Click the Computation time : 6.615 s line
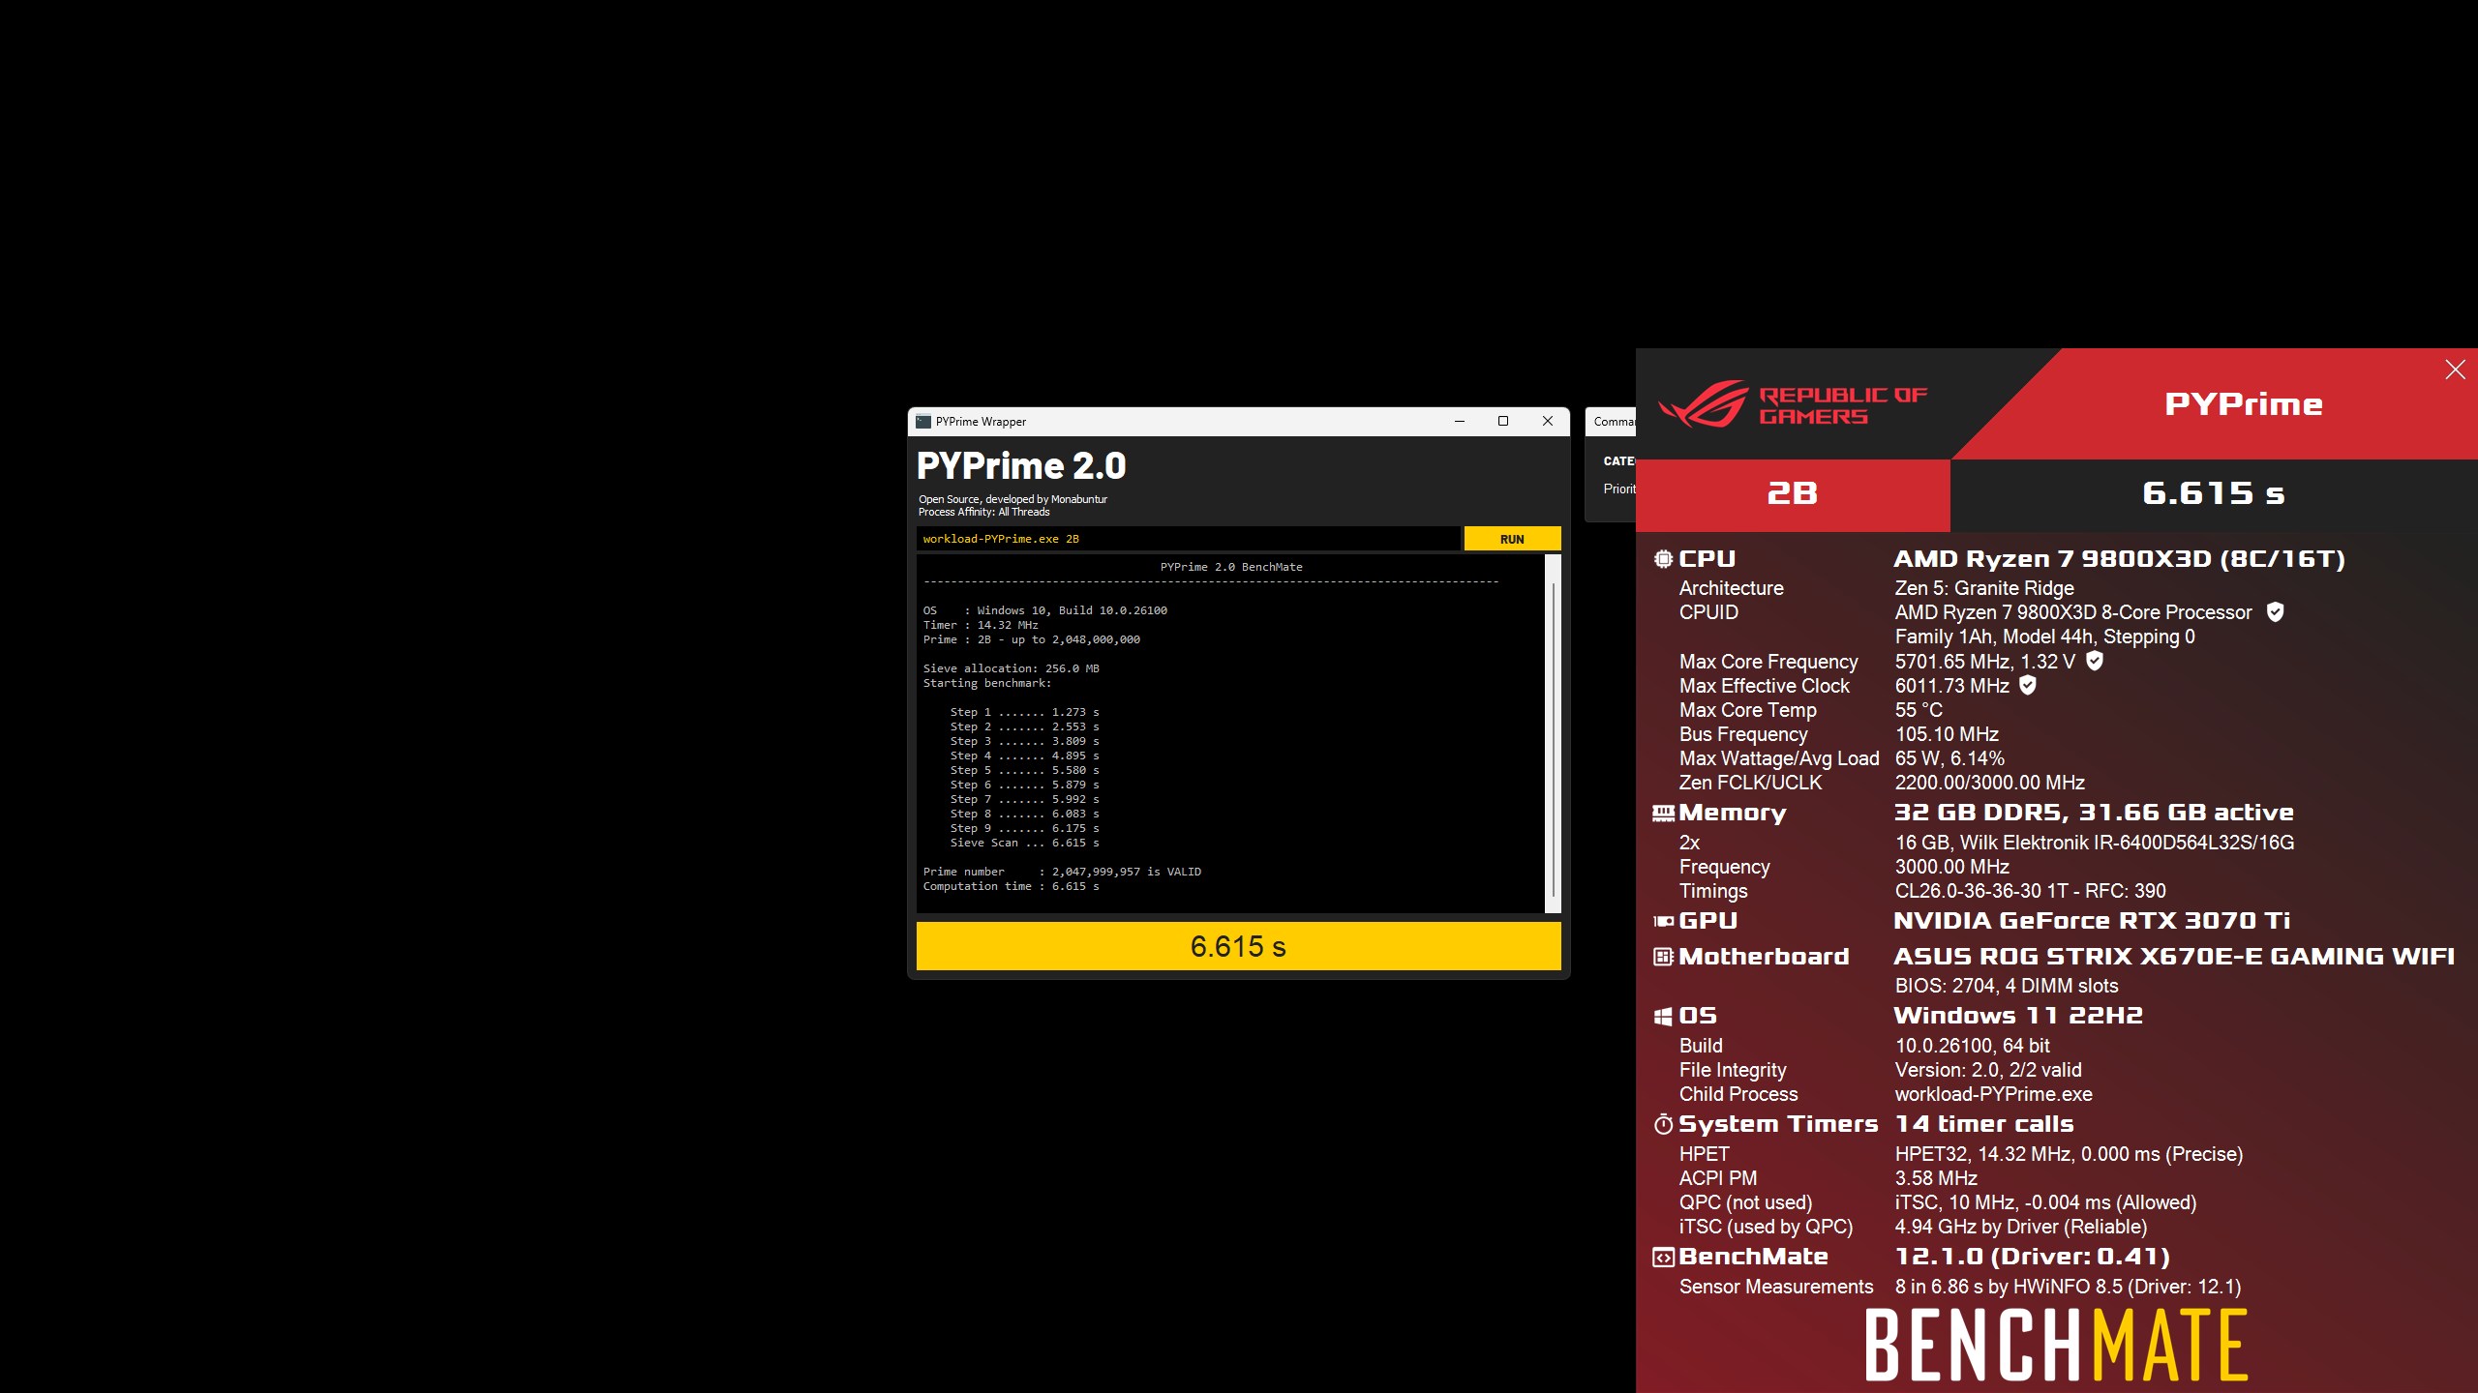This screenshot has width=2478, height=1393. pyautogui.click(x=1011, y=886)
